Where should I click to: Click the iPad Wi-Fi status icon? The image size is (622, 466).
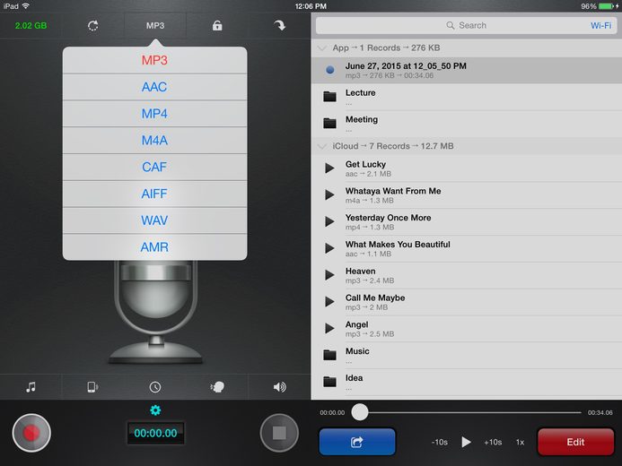coord(26,6)
